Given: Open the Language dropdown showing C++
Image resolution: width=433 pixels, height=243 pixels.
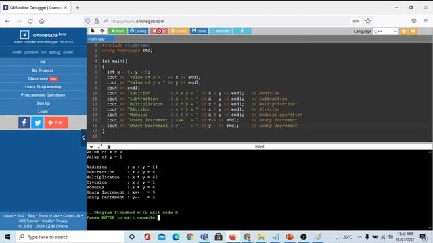Looking at the screenshot, I should pos(385,32).
